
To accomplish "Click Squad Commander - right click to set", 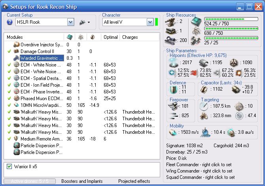I will 201,177.
